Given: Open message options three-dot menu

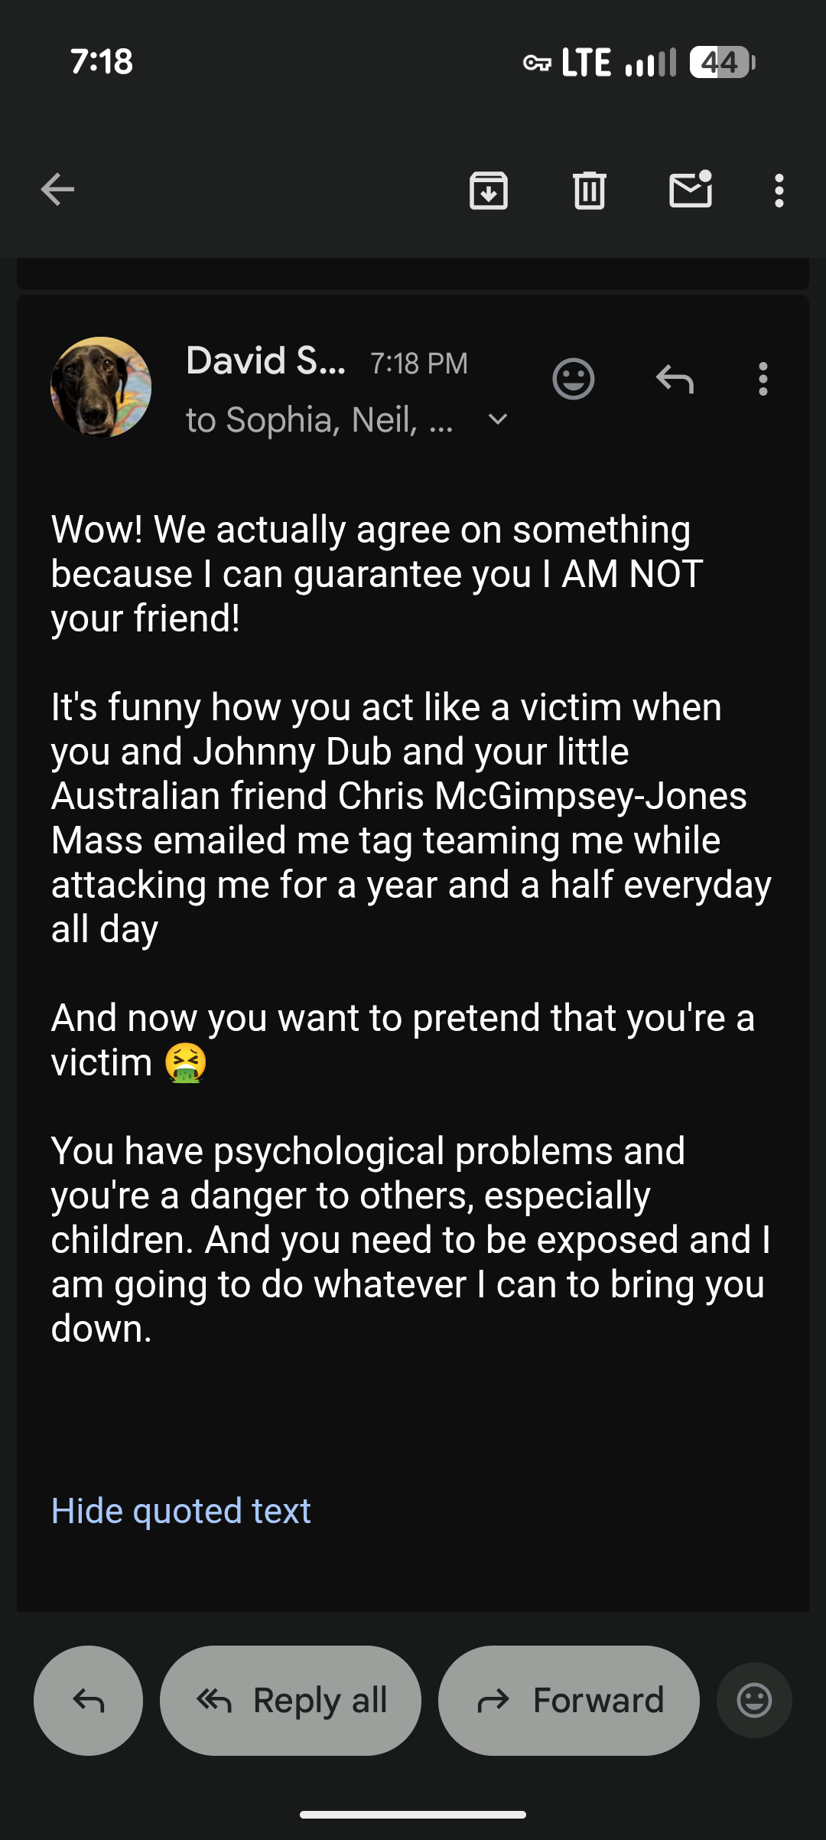Looking at the screenshot, I should pos(763,379).
